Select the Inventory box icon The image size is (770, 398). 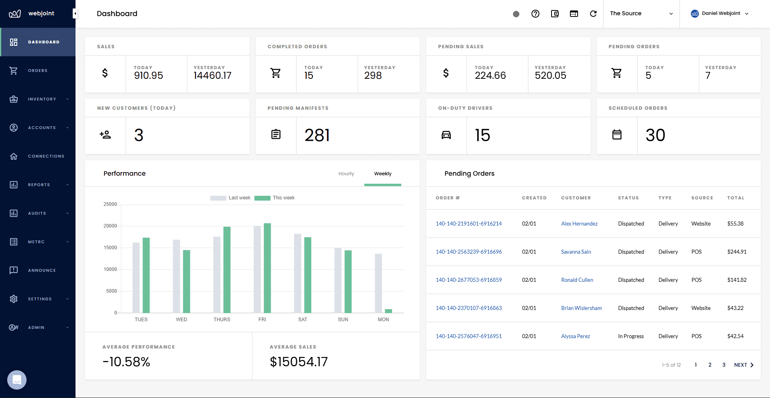[14, 99]
